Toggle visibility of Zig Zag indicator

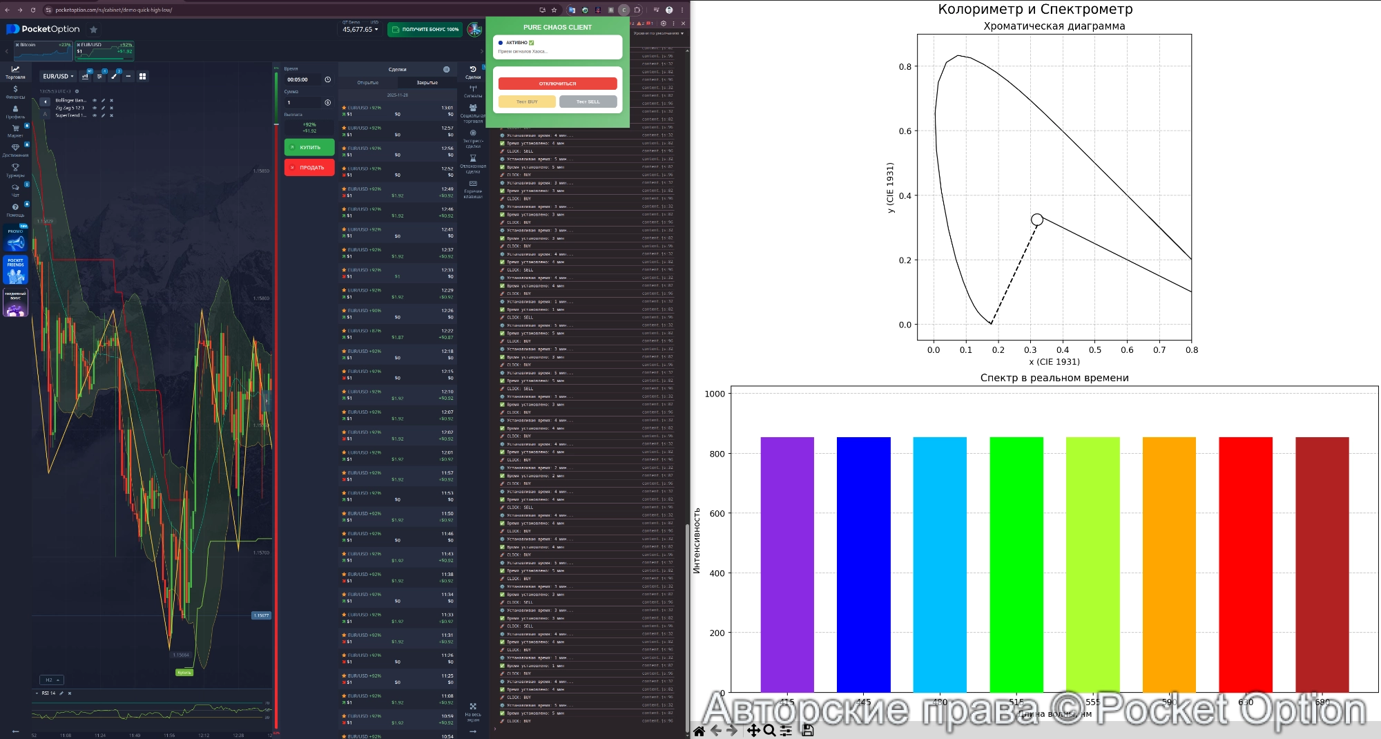click(95, 108)
